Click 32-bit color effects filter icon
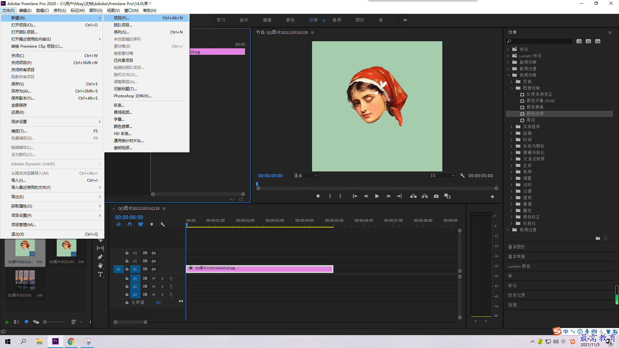 588,41
